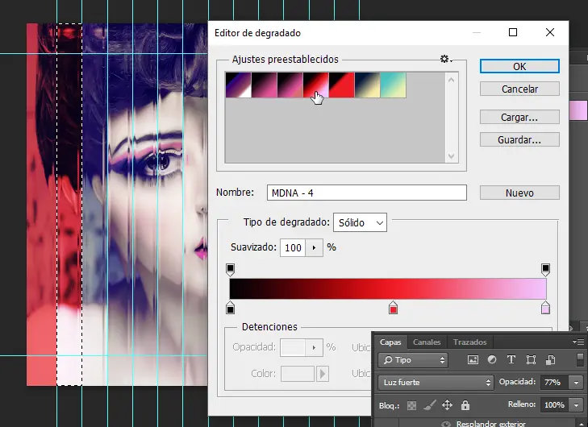Viewport: 588px width, 427px height.
Task: Filter layers by text type
Action: pyautogui.click(x=511, y=360)
